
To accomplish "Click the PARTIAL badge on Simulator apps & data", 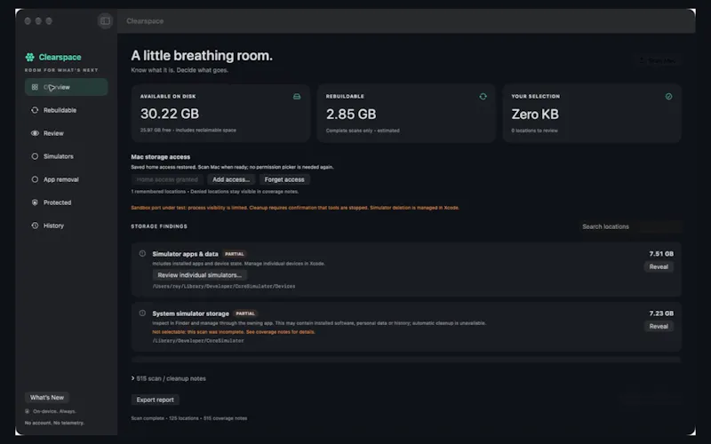I will tap(235, 254).
